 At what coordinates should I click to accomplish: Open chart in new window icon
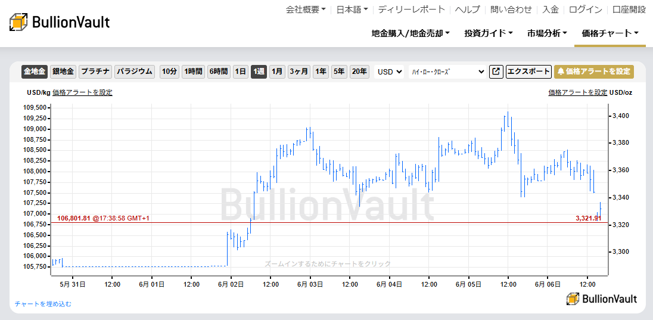[496, 72]
